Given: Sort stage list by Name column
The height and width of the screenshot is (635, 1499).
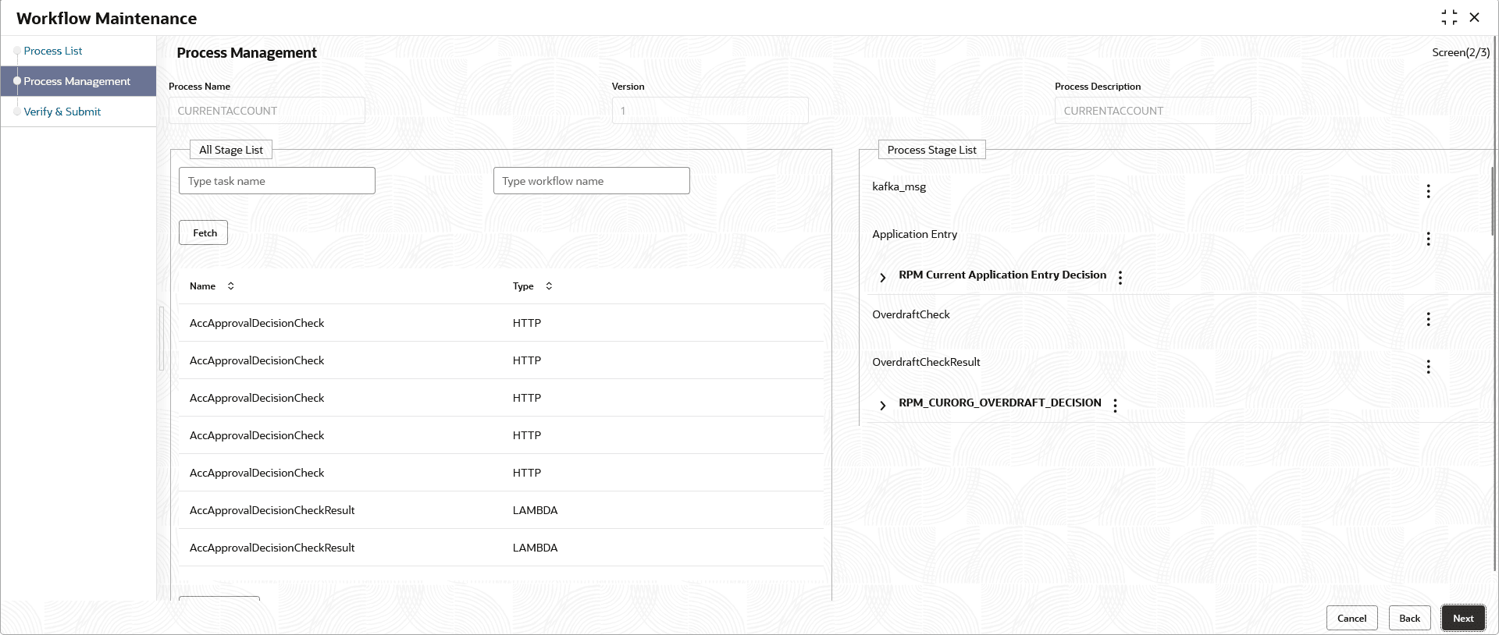Looking at the screenshot, I should [x=230, y=286].
